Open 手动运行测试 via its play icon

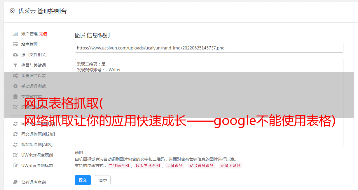pos(15,86)
